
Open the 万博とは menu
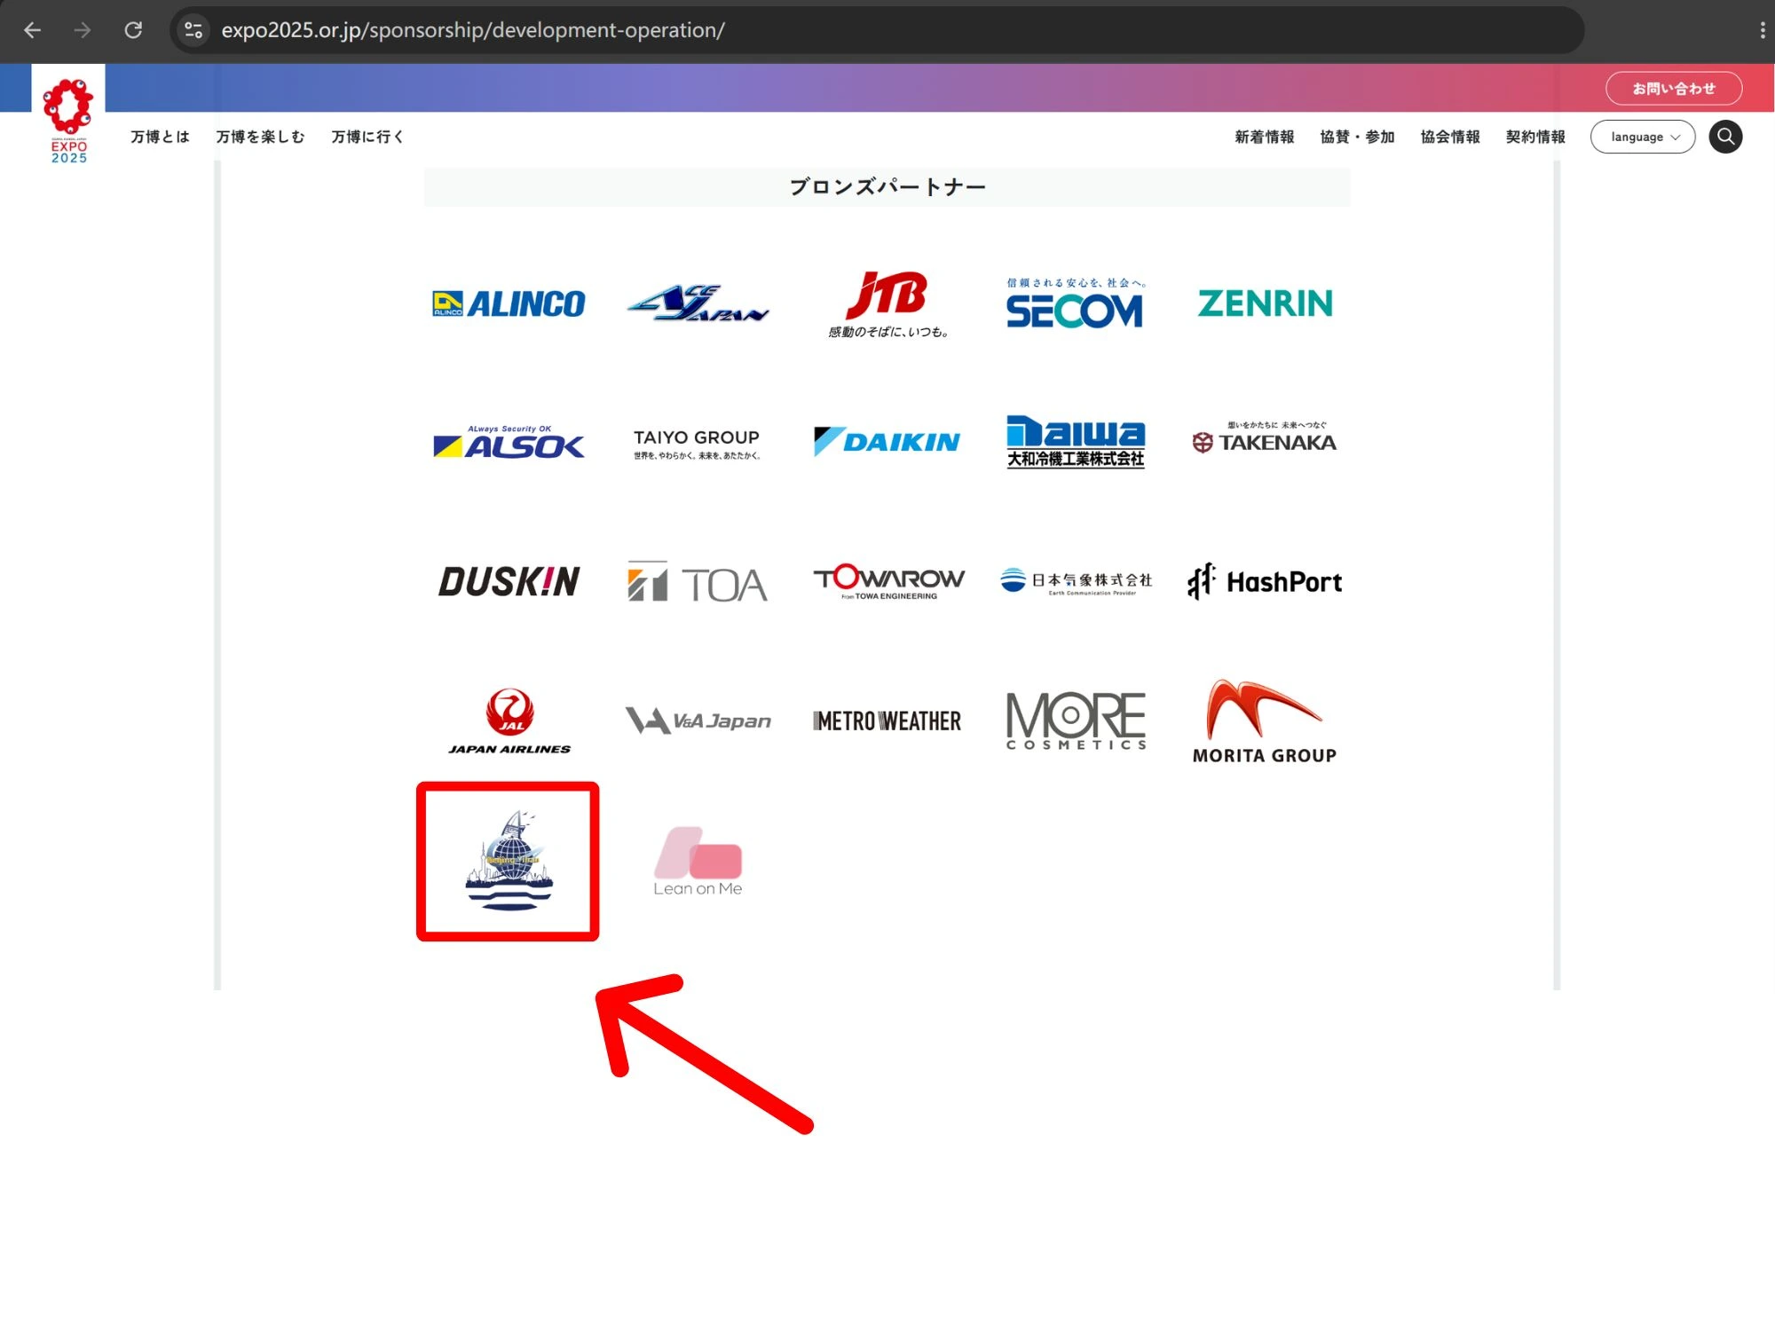coord(160,137)
